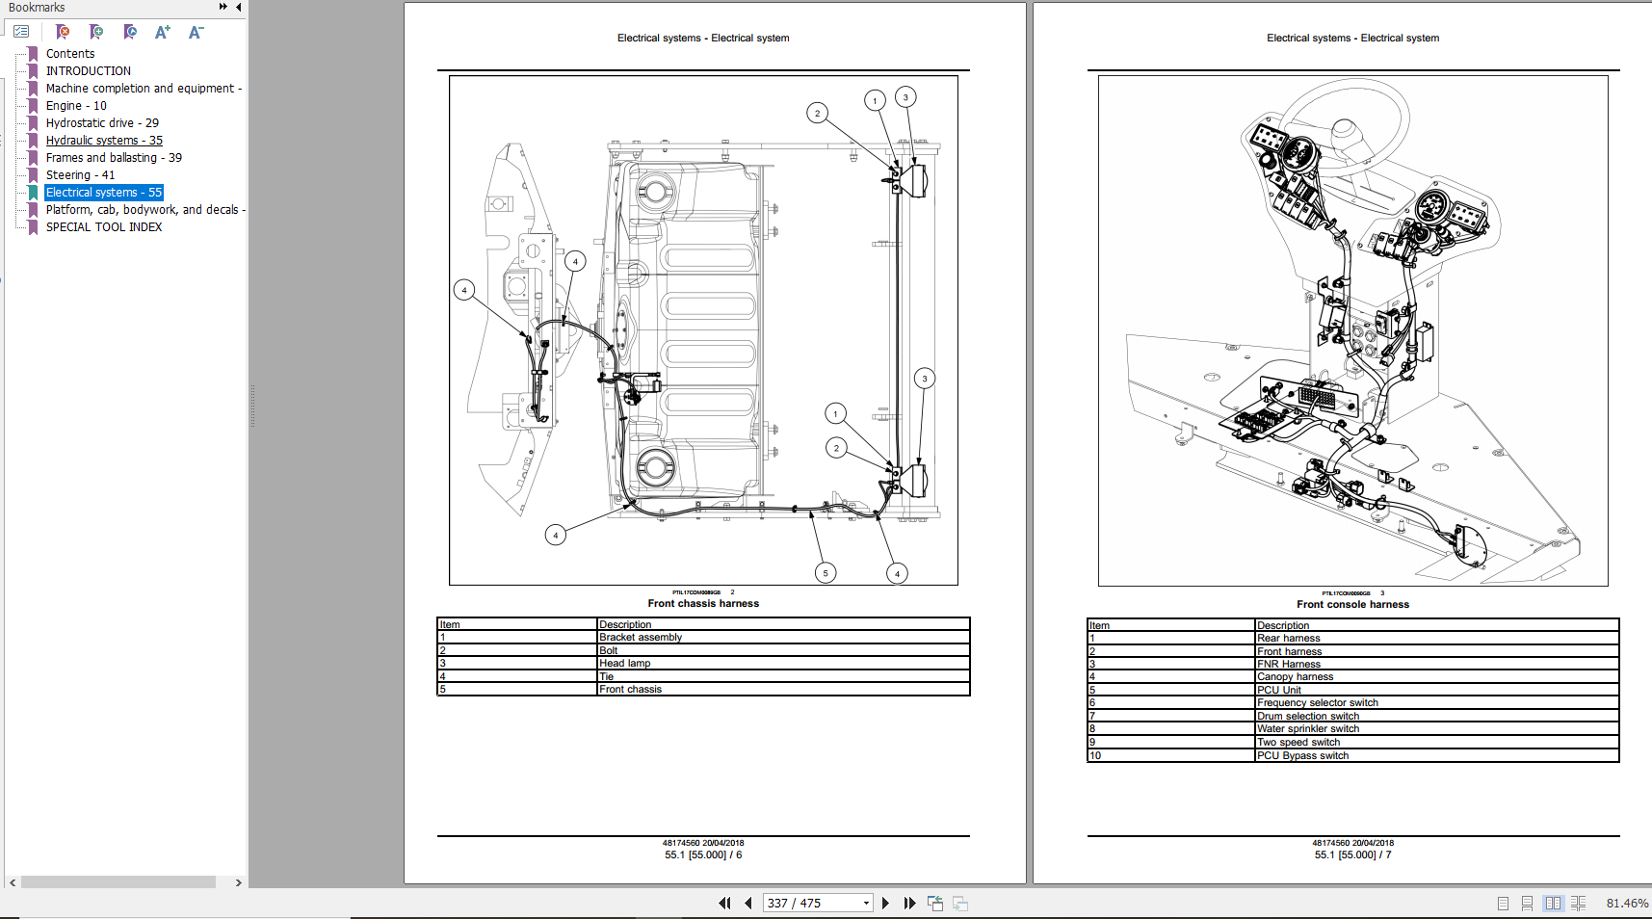Toggle two-page continuous view mode

click(x=1580, y=903)
